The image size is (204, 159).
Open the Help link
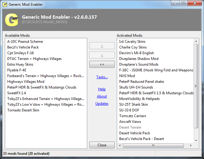[x=102, y=89]
